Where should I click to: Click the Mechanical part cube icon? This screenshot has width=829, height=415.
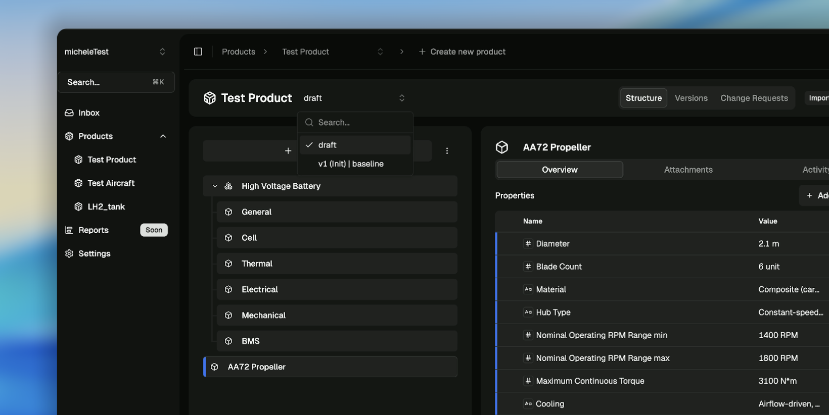pos(228,316)
